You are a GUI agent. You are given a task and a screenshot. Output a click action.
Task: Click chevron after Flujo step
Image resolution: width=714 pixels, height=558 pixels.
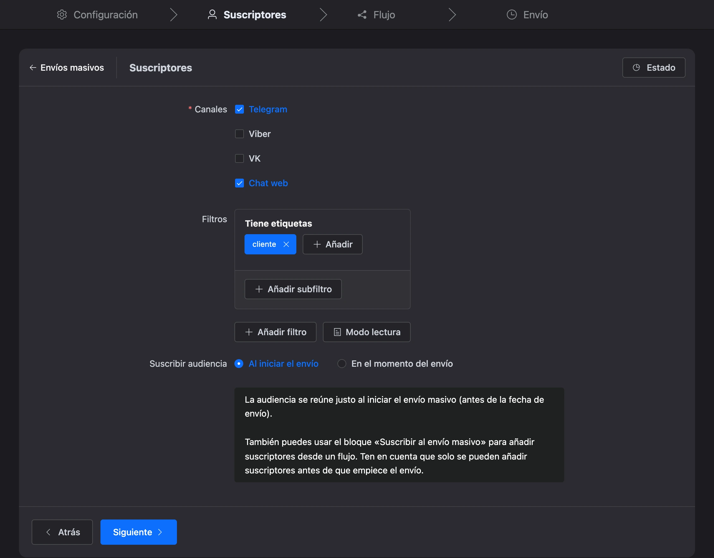(452, 15)
